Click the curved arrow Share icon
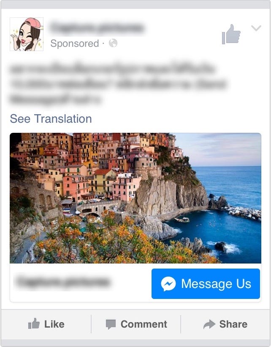Screen dimensions: 271x347 pyautogui.click(x=209, y=324)
